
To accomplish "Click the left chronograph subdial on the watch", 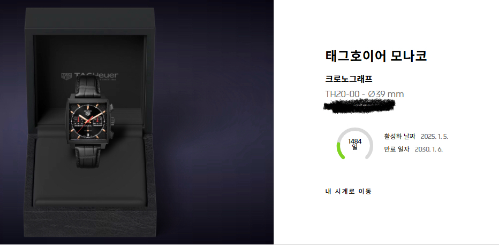I will pos(79,121).
